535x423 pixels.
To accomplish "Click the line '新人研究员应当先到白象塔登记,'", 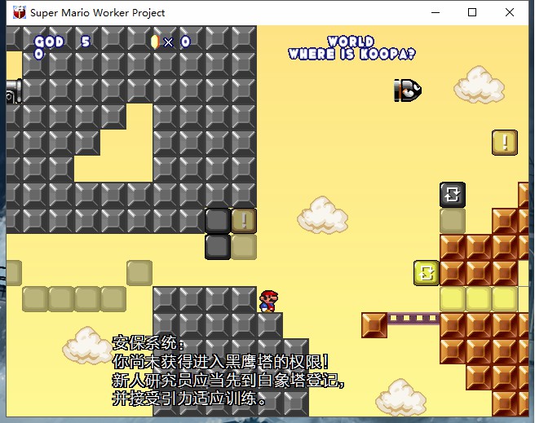I will pos(228,381).
